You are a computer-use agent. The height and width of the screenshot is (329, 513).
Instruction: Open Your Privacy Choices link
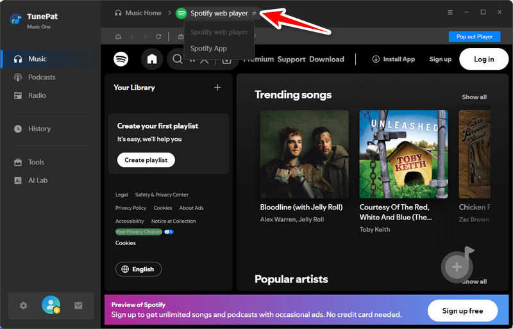click(x=139, y=232)
